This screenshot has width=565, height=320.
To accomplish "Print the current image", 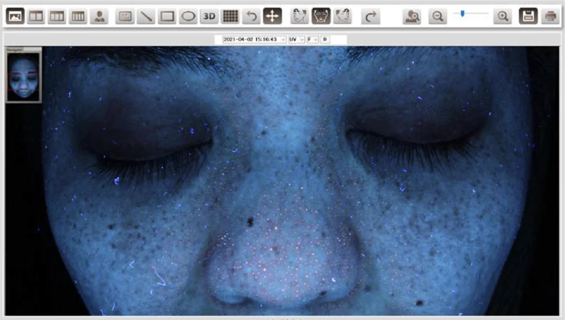I will [550, 16].
